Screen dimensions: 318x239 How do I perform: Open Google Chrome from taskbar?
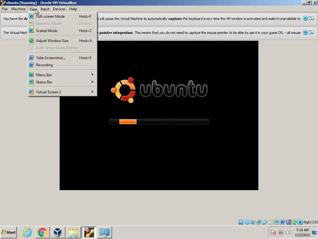(x=42, y=232)
